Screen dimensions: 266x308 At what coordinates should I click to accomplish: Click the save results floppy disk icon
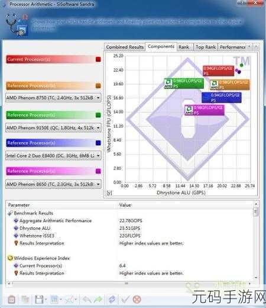point(39,300)
